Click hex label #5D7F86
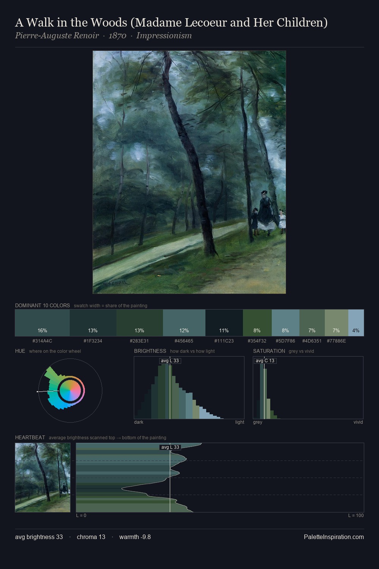 (x=285, y=341)
